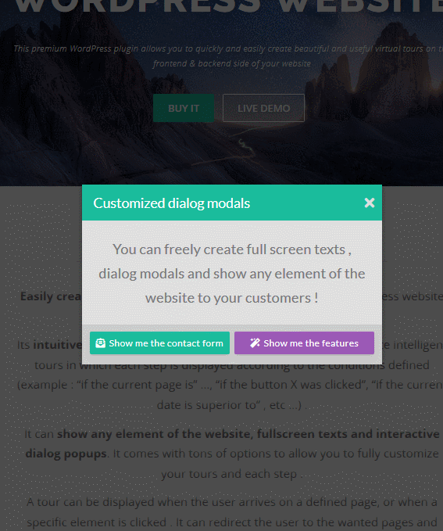Click the magic wand icon on features button
Viewport: 443px width, 531px height.
(255, 343)
